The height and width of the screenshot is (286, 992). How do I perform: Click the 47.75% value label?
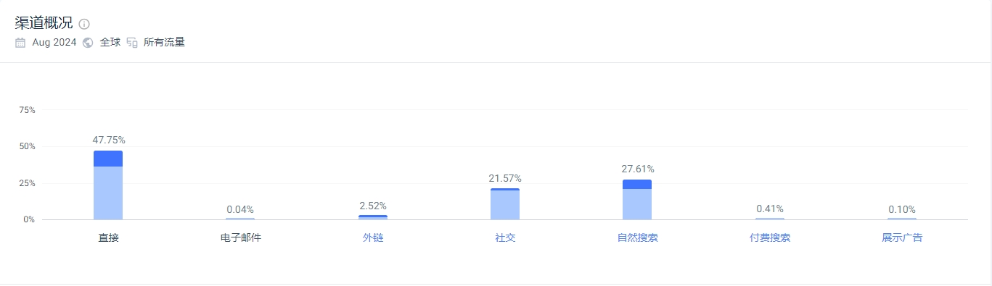(x=109, y=140)
